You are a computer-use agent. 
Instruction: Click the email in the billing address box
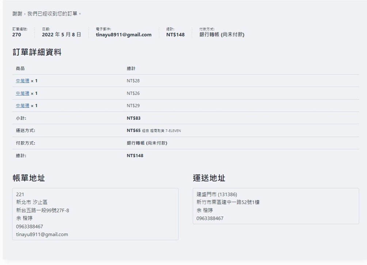pos(42,235)
